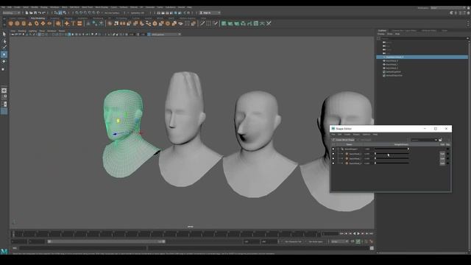471x265 pixels.
Task: Toggle visibility of second target in Shape Editor
Action: click(x=333, y=159)
